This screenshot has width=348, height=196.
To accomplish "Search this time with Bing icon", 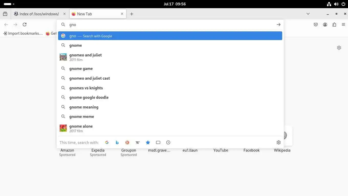I will (x=117, y=142).
